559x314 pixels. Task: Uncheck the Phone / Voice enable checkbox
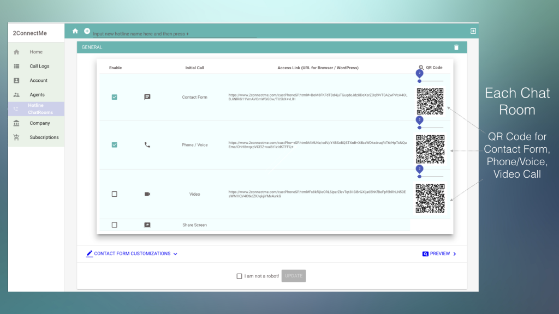(115, 145)
